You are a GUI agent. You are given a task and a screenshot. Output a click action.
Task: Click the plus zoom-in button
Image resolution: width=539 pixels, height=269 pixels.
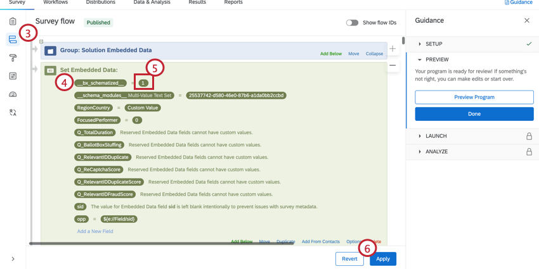393,49
